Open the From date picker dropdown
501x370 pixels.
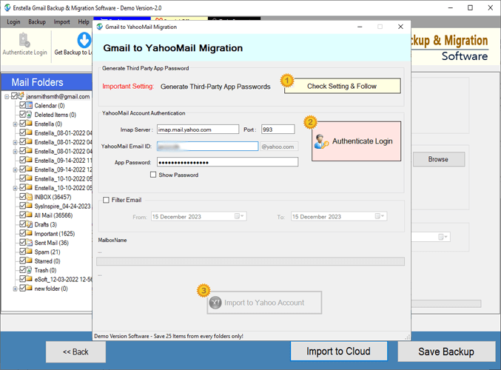coord(240,217)
